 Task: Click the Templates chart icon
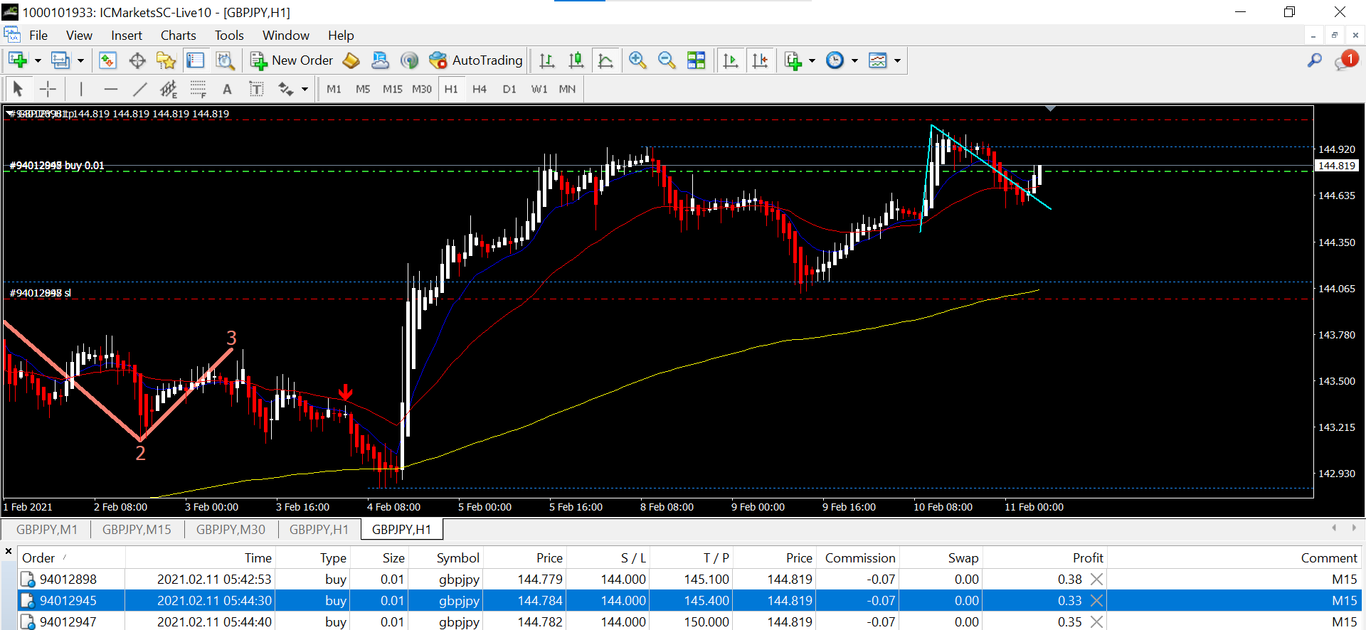pyautogui.click(x=878, y=60)
